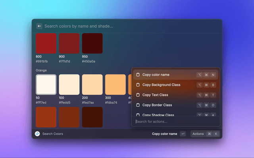Select Copy Border Class action
This screenshot has height=158, width=254.
(x=158, y=105)
